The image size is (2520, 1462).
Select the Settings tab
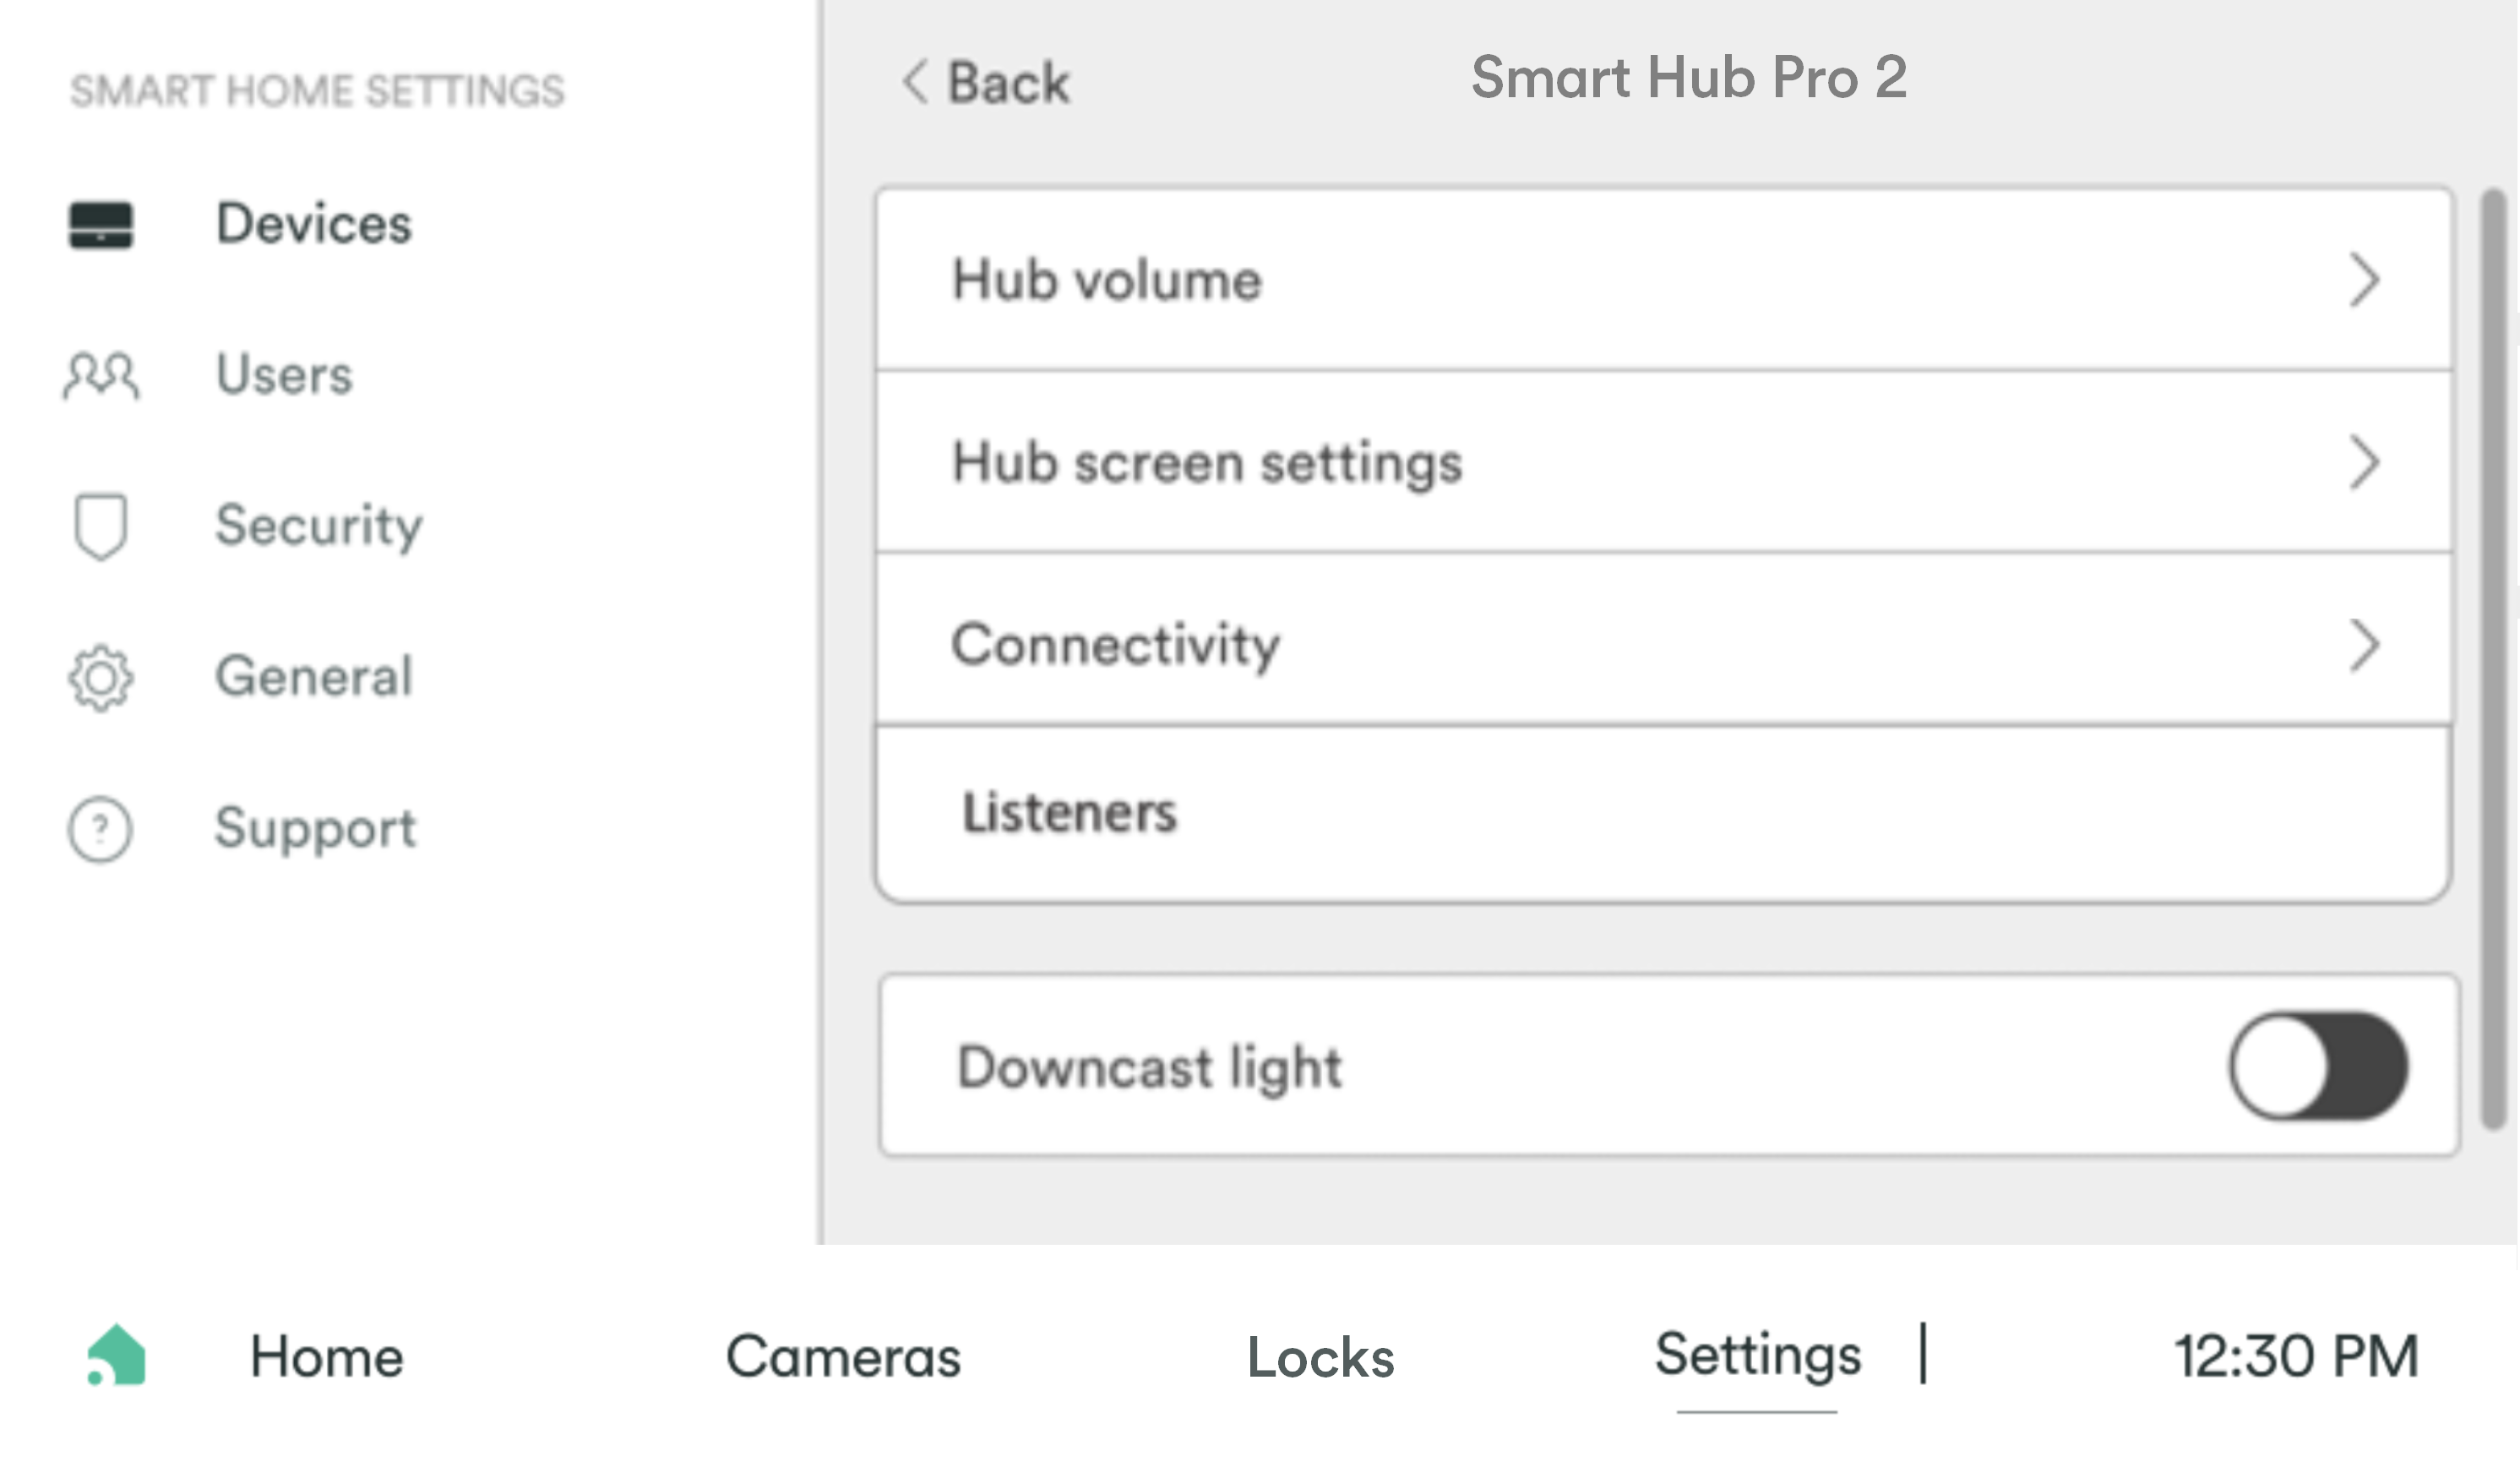click(1758, 1356)
